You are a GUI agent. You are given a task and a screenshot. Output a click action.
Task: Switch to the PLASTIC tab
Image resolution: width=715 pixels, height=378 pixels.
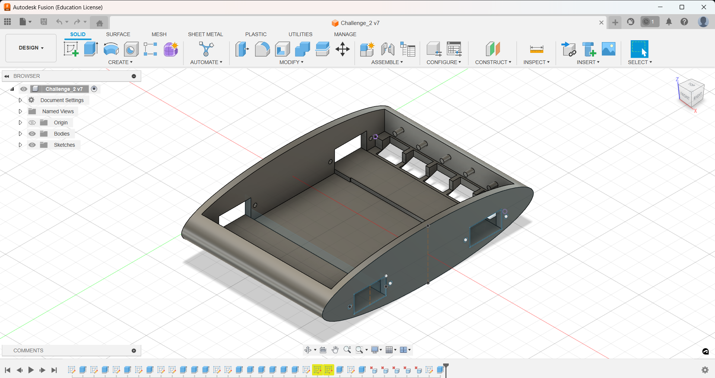(x=256, y=34)
